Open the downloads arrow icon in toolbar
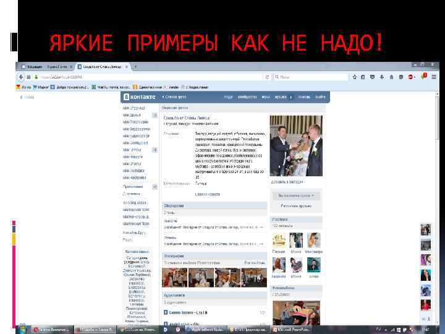 (x=382, y=77)
